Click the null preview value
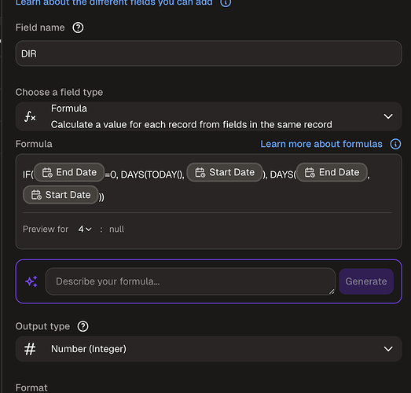411x393 pixels. click(x=116, y=230)
